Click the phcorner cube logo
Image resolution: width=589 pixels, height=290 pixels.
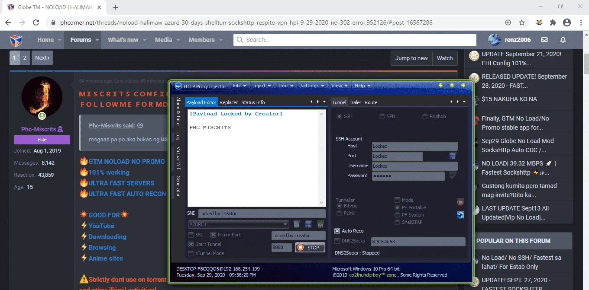[x=16, y=40]
